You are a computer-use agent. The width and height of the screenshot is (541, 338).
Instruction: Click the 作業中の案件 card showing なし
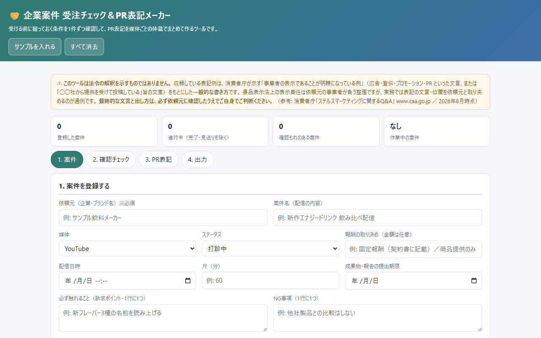(x=437, y=131)
